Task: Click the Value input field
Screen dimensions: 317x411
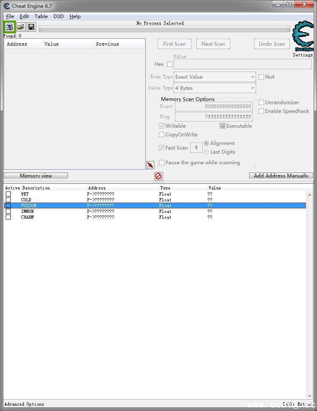Action: (x=242, y=64)
